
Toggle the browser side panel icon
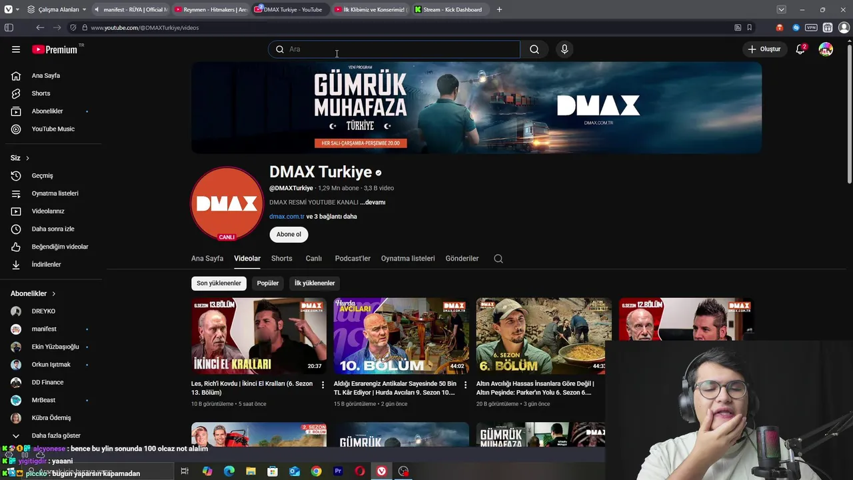[x=9, y=27]
